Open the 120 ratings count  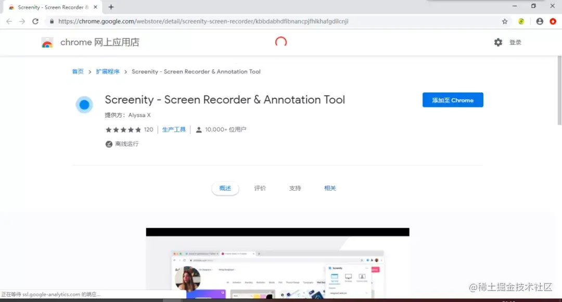pos(148,129)
